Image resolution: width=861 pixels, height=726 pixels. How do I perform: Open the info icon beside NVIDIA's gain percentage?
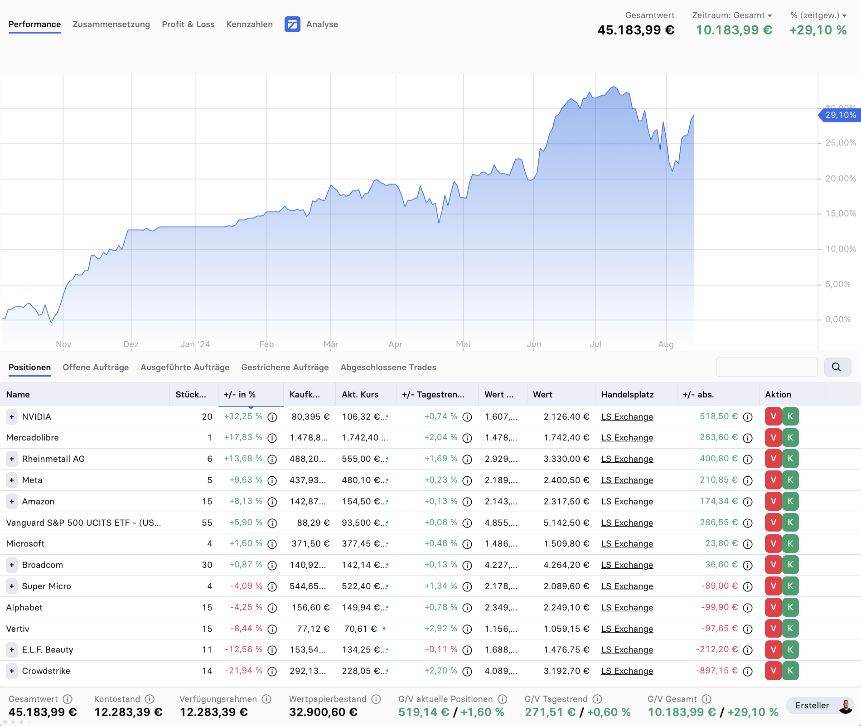pos(272,416)
